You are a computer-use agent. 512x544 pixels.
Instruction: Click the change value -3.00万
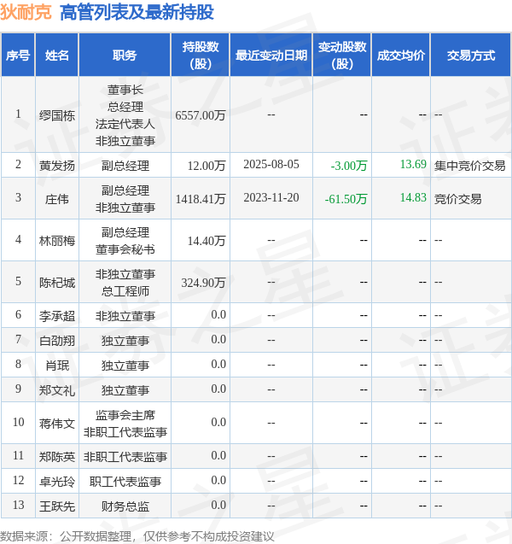[x=349, y=166]
